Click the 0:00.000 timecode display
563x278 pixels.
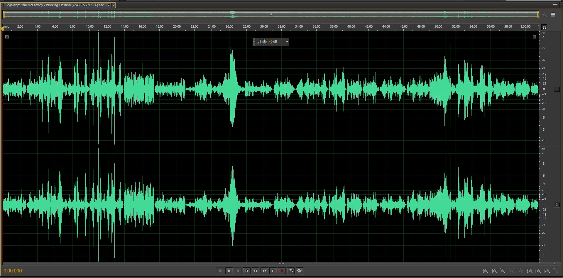[x=13, y=271]
